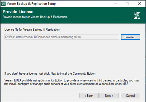The height and width of the screenshot is (102, 146).
Task: Cancel the setup wizard
Action: click(x=130, y=96)
